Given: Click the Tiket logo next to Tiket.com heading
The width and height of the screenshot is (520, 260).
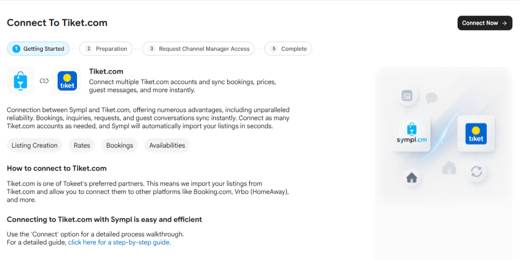Looking at the screenshot, I should (x=67, y=81).
